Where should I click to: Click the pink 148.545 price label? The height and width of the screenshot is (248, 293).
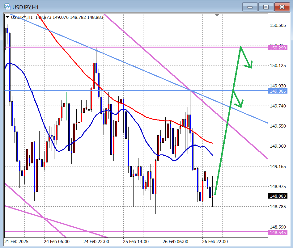[x=278, y=232]
